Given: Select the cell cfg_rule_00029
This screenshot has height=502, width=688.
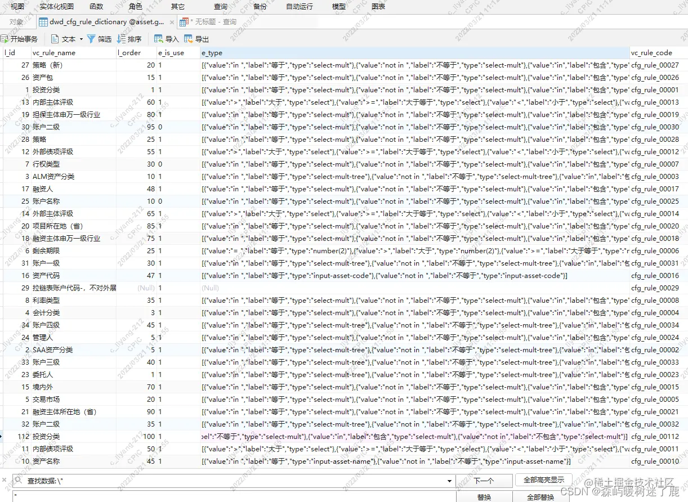Looking at the screenshot, I should tap(659, 288).
